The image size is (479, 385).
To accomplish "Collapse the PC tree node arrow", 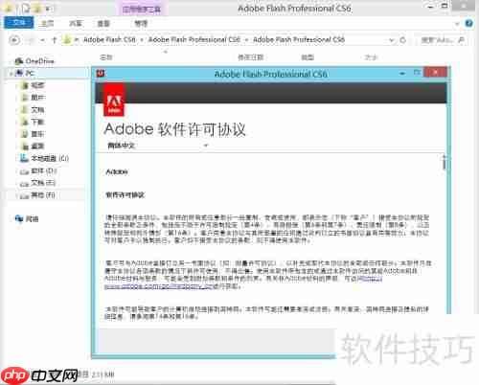I will pos(11,74).
